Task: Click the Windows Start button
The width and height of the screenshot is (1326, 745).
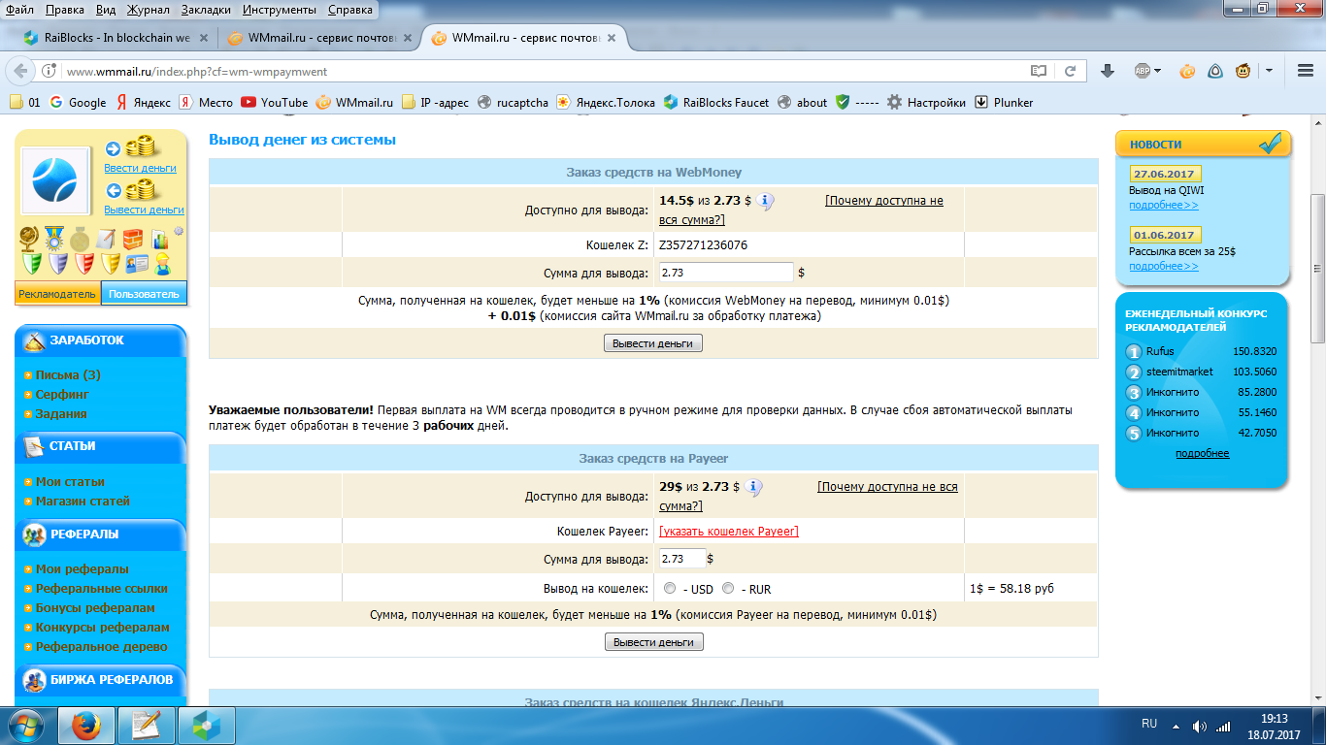Action: click(25, 726)
